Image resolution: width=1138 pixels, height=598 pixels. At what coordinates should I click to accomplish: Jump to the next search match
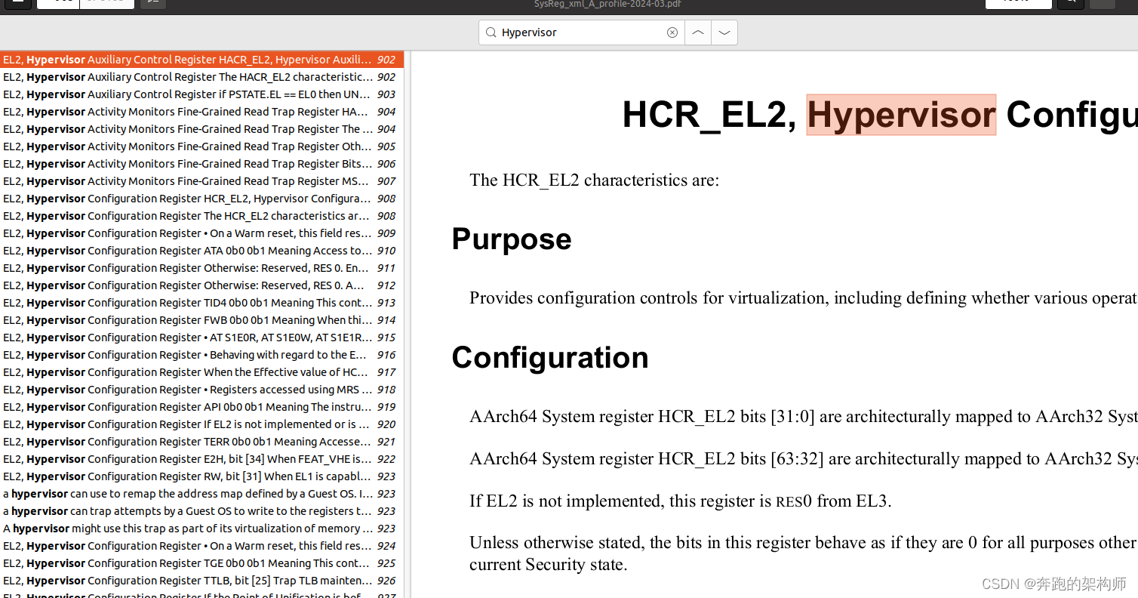pos(724,32)
